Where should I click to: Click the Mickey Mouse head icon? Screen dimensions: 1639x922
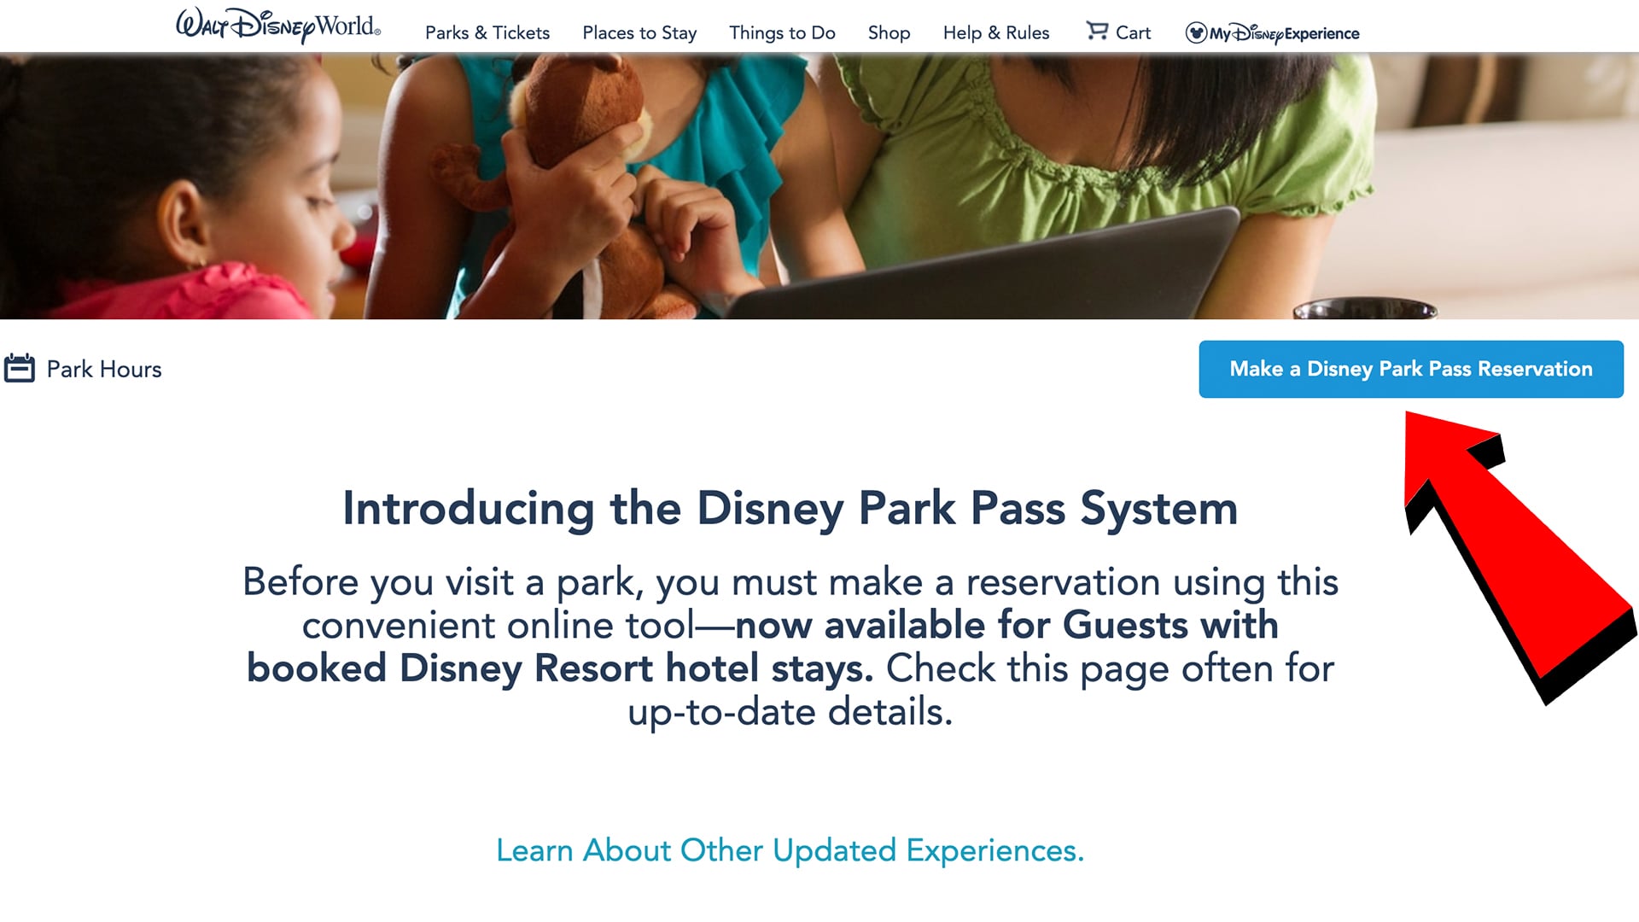coord(1196,33)
